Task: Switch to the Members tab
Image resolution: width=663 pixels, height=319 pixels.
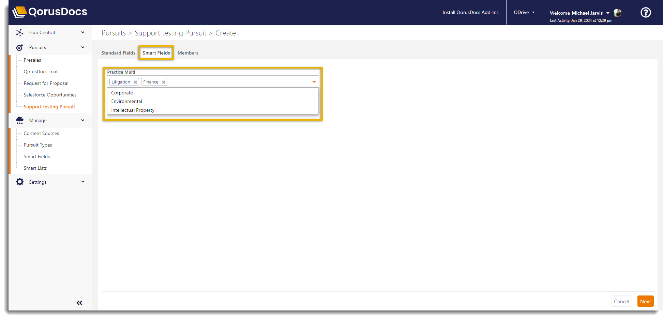Action: tap(188, 53)
